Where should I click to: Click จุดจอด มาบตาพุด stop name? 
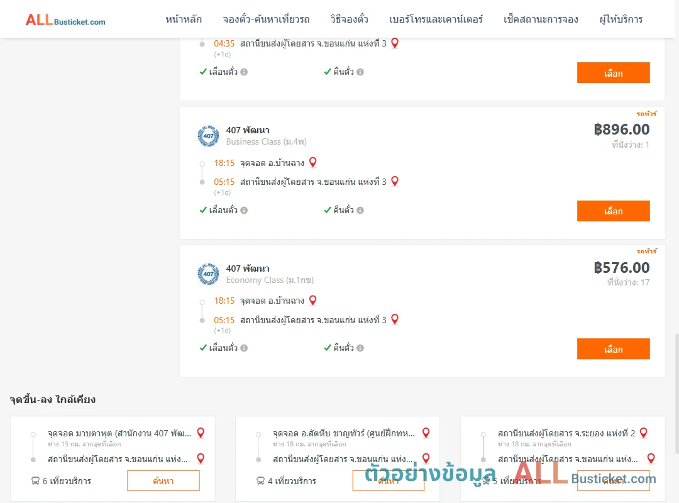119,433
